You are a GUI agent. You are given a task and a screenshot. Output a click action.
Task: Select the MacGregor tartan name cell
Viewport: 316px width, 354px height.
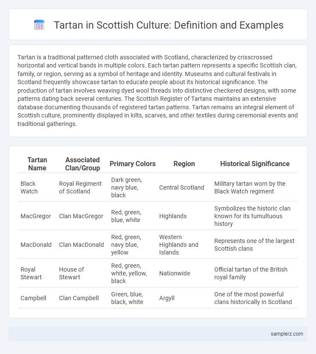pos(37,216)
